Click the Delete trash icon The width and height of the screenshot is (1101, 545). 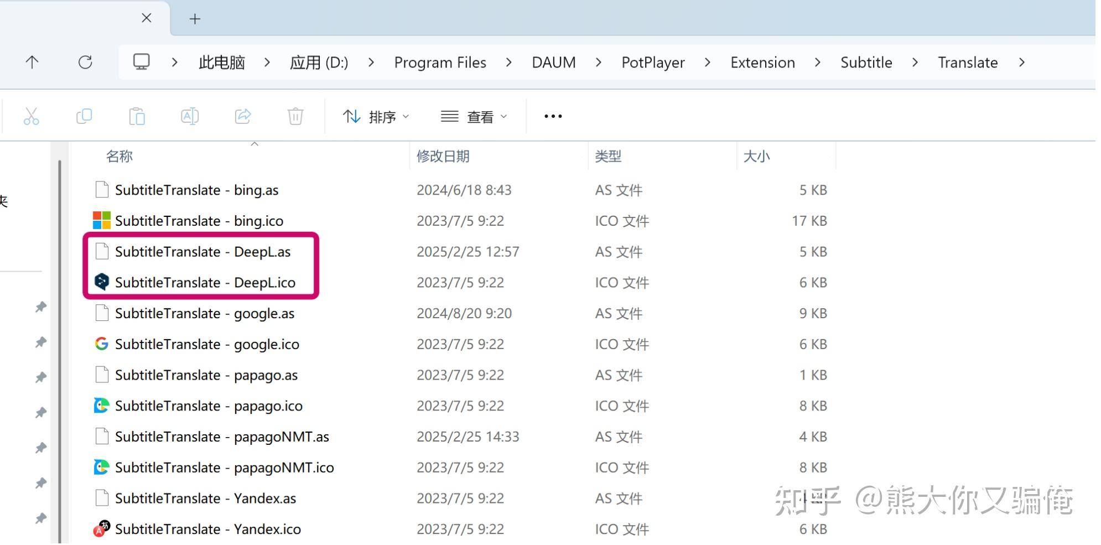295,116
